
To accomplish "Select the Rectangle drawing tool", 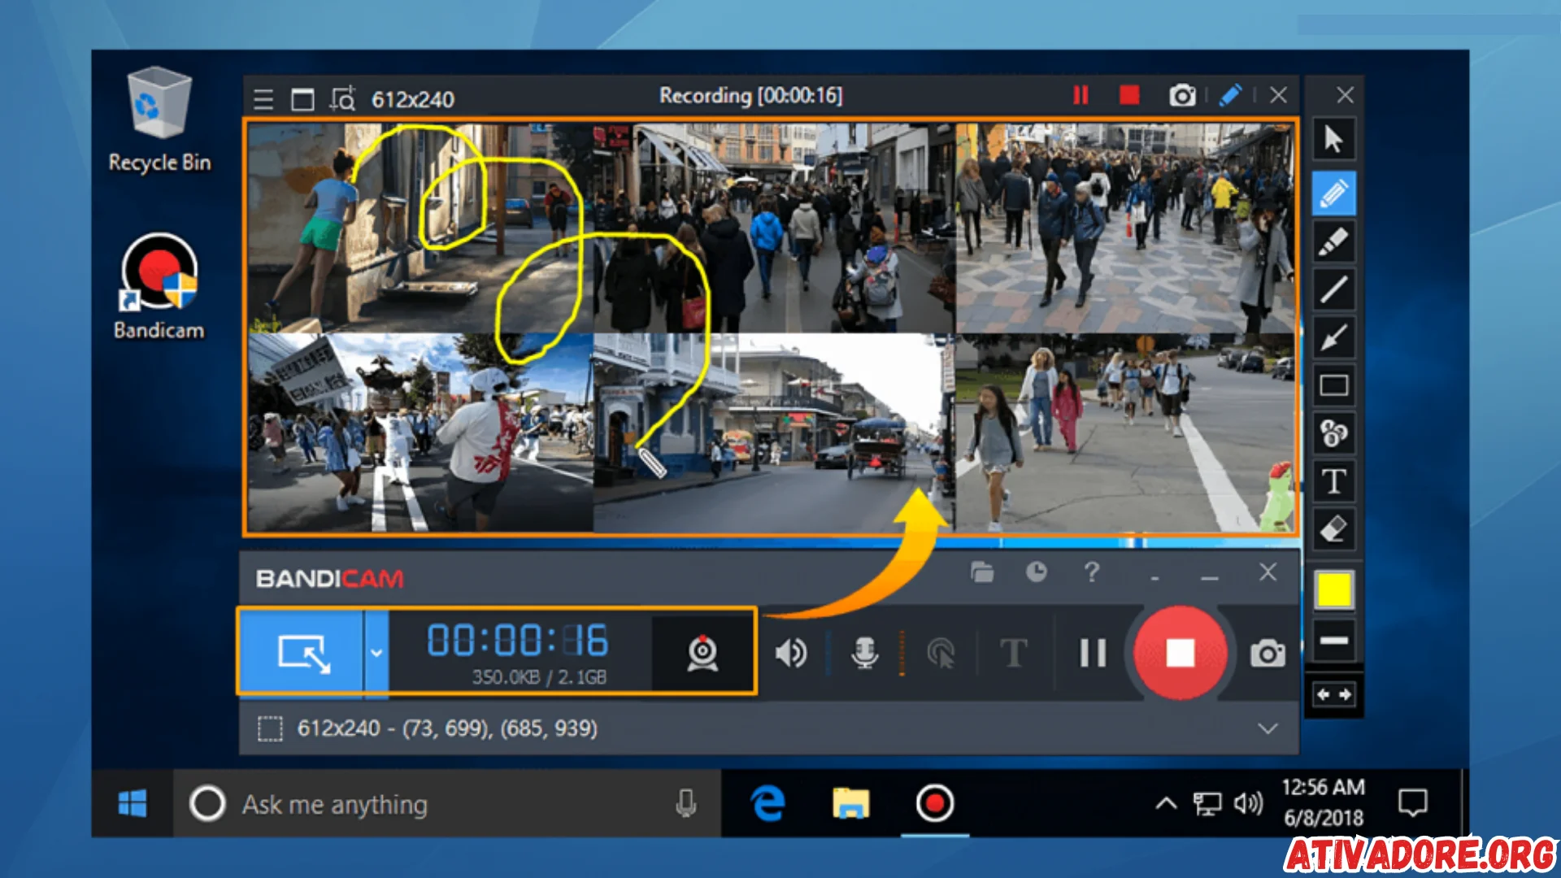I will pyautogui.click(x=1333, y=385).
